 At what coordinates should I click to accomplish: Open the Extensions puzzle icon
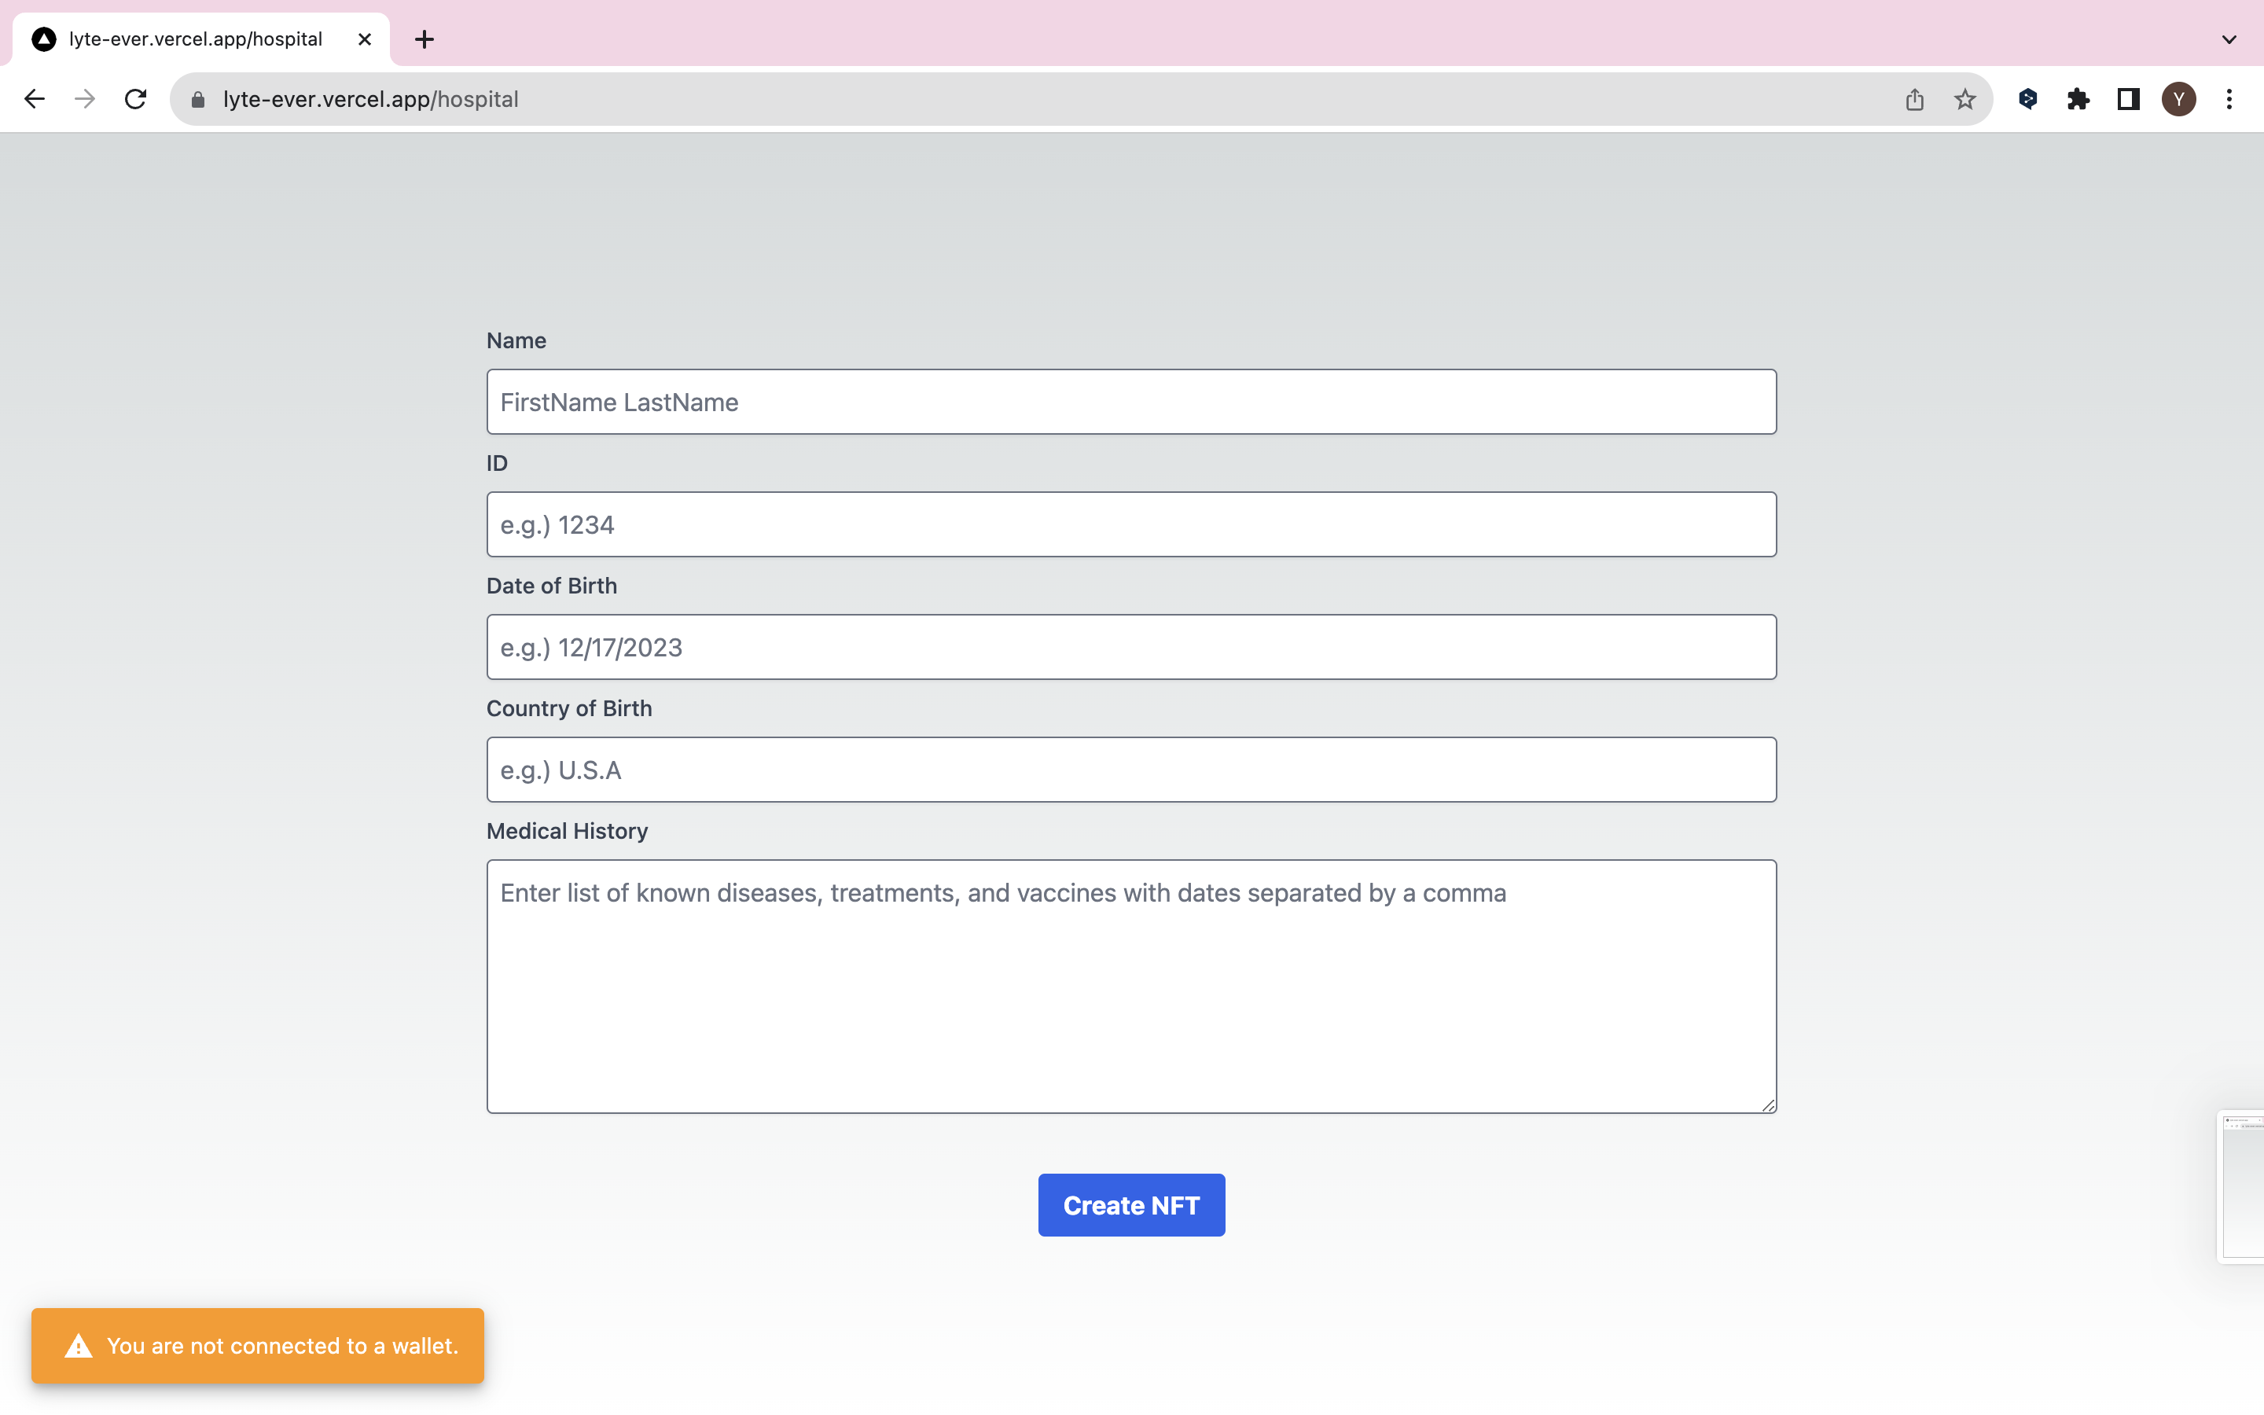[x=2078, y=99]
